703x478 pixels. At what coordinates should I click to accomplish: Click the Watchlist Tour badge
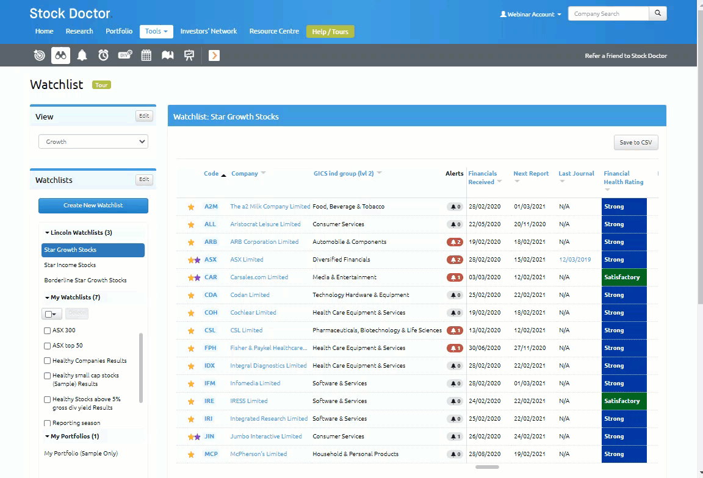pos(101,85)
